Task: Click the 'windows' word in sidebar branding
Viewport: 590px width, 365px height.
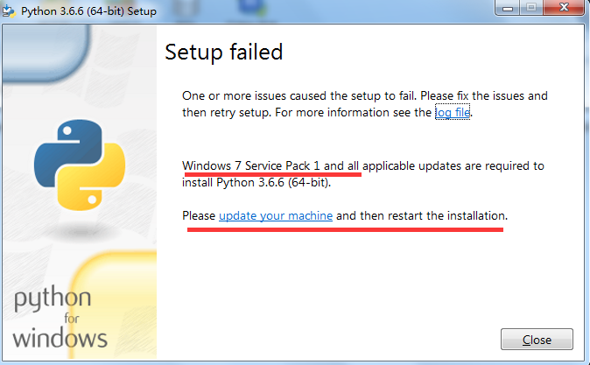Action: (60, 338)
